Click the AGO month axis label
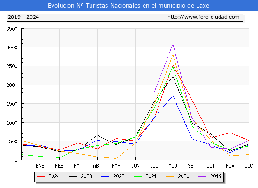The image size is (258, 188). tap(173, 166)
